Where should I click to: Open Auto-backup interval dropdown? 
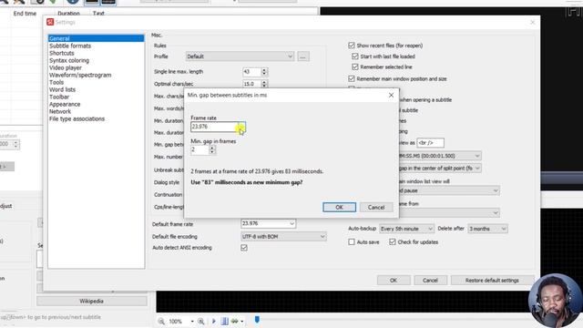click(406, 229)
